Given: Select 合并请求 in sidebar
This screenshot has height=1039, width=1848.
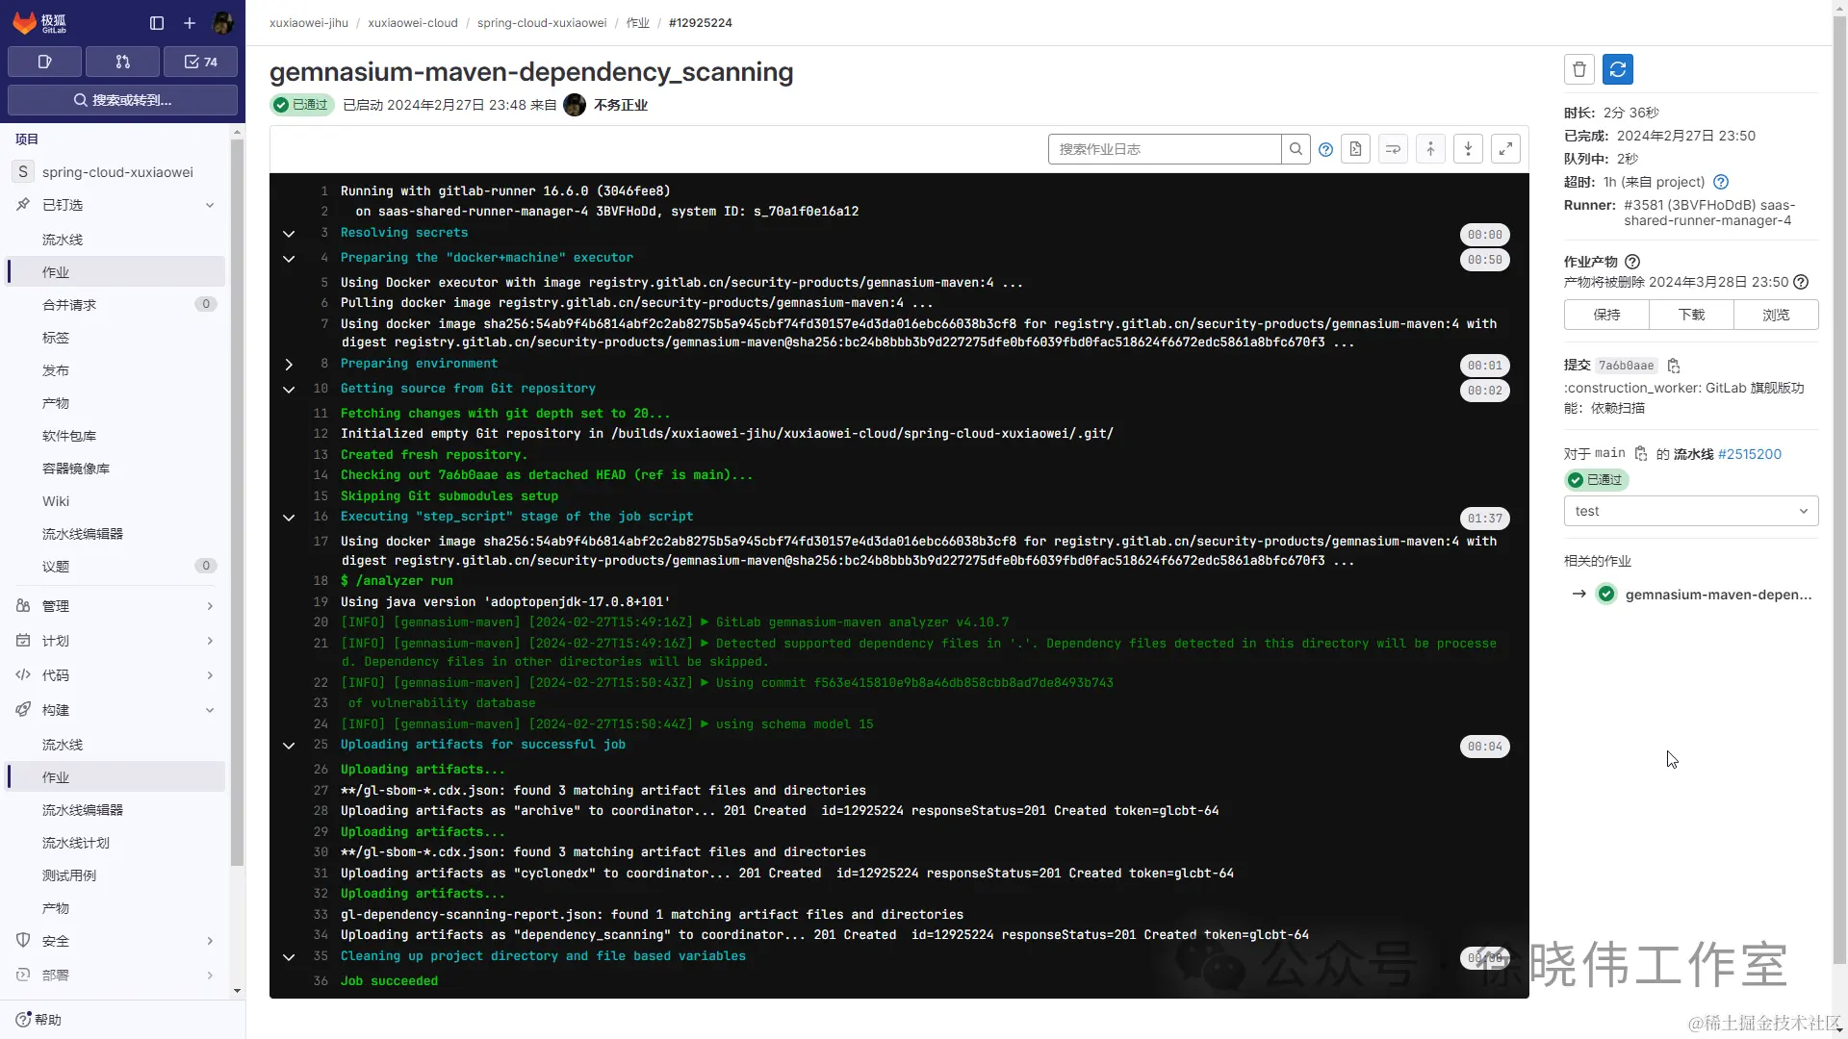Looking at the screenshot, I should (69, 305).
